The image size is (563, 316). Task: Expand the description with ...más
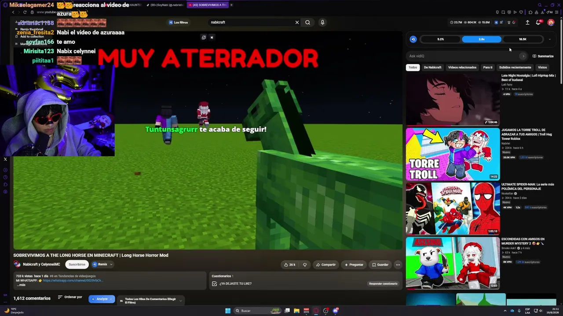(x=21, y=285)
